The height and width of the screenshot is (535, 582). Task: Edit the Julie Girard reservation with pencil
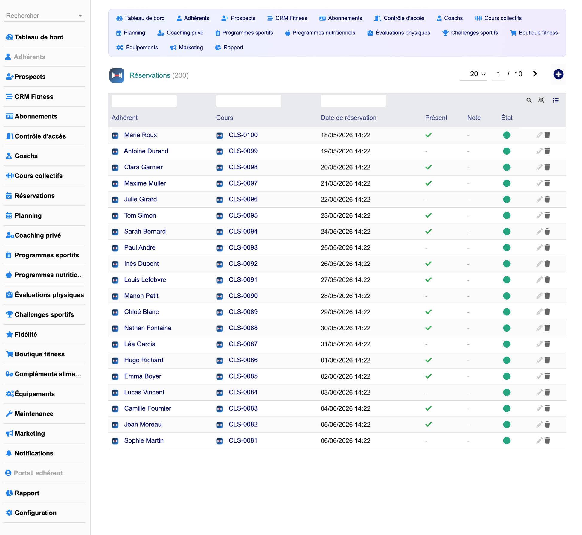[x=539, y=199]
